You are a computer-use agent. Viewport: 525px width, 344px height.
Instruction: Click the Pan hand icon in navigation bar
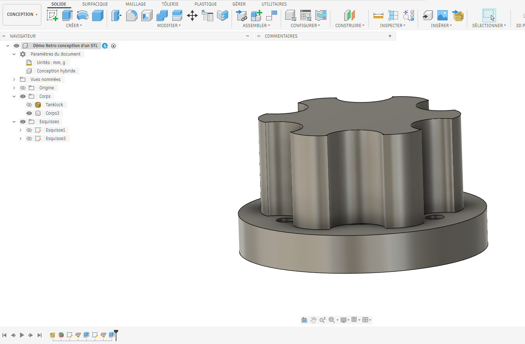(313, 320)
